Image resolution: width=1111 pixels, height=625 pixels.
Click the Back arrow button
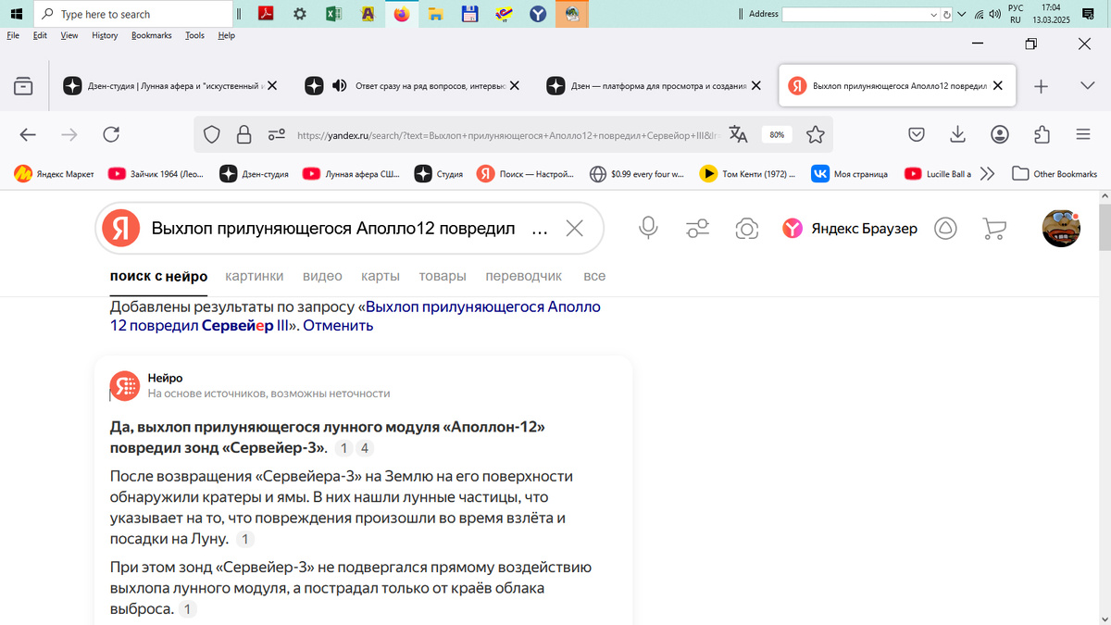[28, 135]
